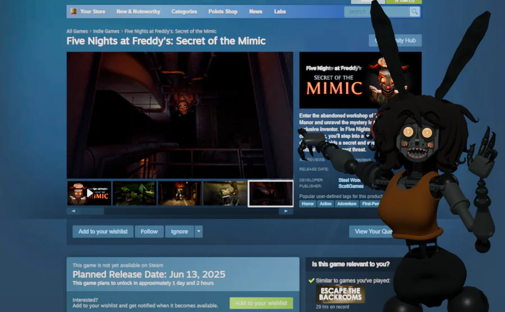Screen dimensions: 505x312
Task: Click the right arrow of thumbnail strip
Action: coord(286,211)
